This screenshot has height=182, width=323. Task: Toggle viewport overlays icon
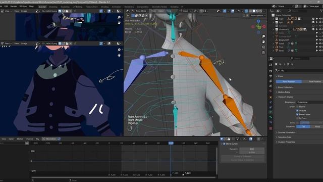click(x=233, y=11)
